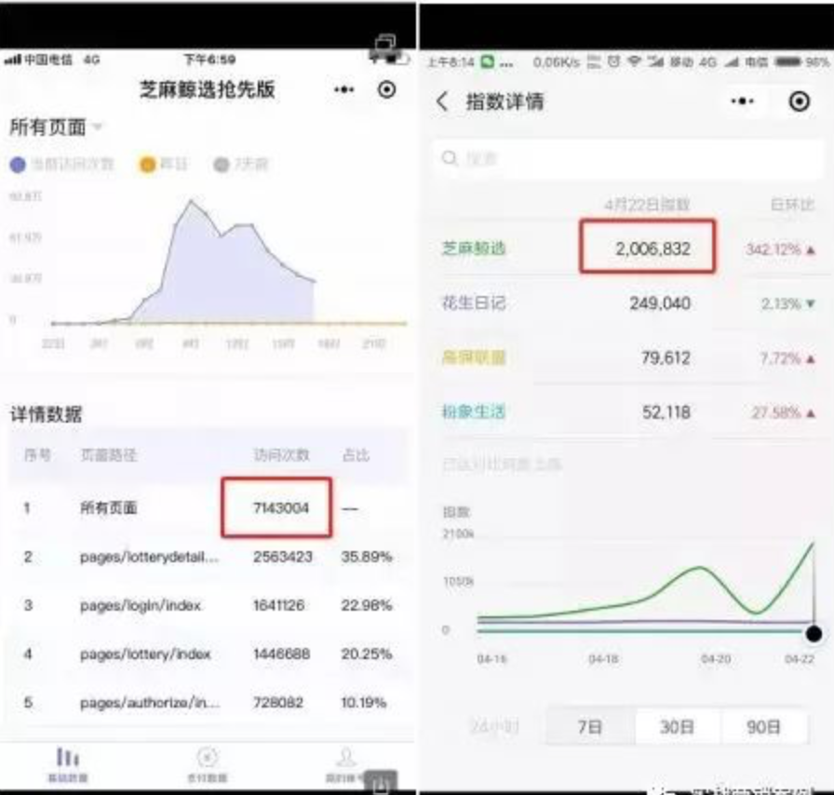
Task: Tap the magnifier icon in the search bar
Action: (450, 158)
